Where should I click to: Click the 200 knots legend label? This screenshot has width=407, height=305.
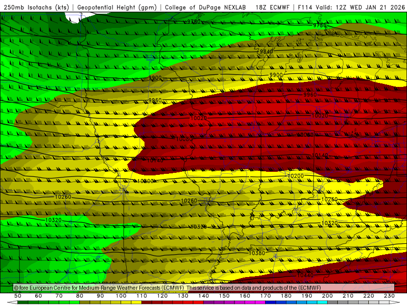327,296
